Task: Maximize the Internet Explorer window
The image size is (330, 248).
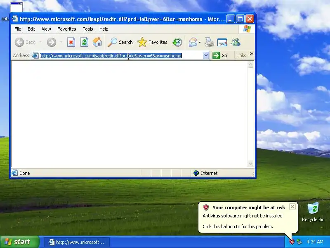Action: [240, 19]
